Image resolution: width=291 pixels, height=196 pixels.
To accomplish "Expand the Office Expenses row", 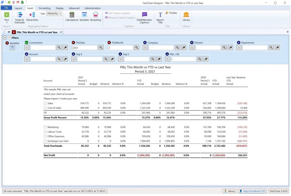I will (x=45, y=136).
